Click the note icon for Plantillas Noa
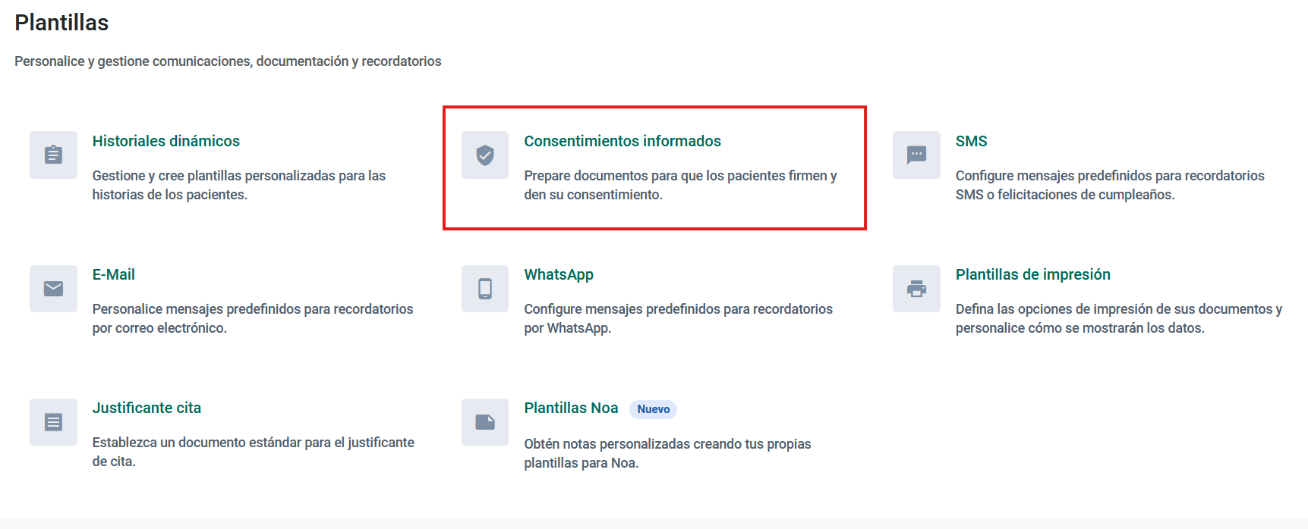This screenshot has width=1308, height=529. coord(485,422)
